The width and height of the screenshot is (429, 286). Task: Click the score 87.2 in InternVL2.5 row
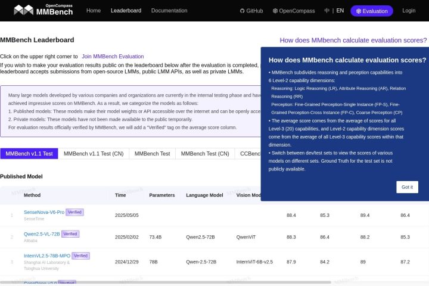coord(405,262)
